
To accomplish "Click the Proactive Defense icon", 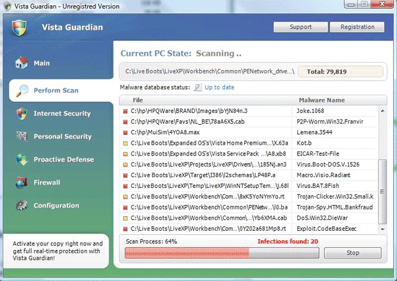I will pyautogui.click(x=22, y=159).
